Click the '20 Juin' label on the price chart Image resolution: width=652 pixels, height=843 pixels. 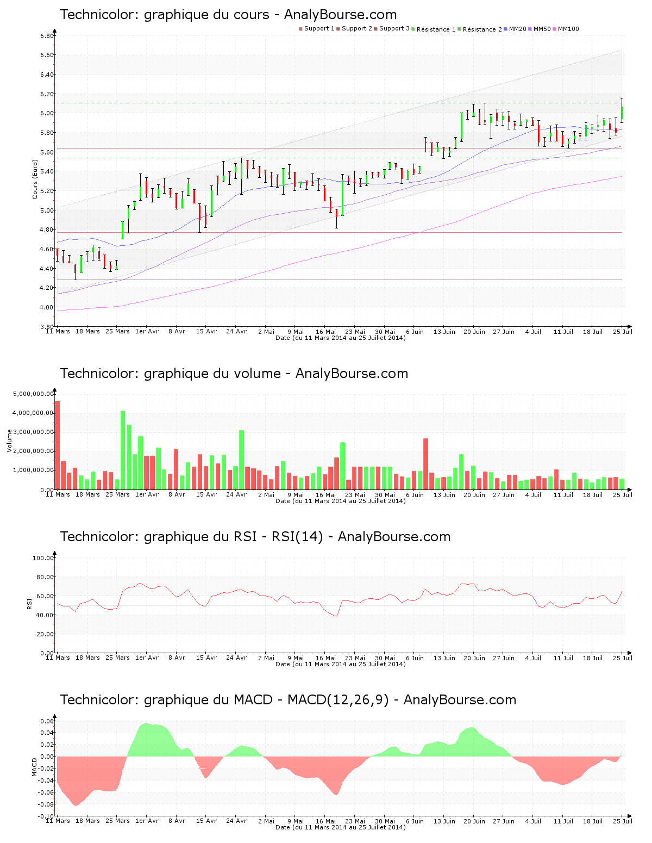coord(474,331)
